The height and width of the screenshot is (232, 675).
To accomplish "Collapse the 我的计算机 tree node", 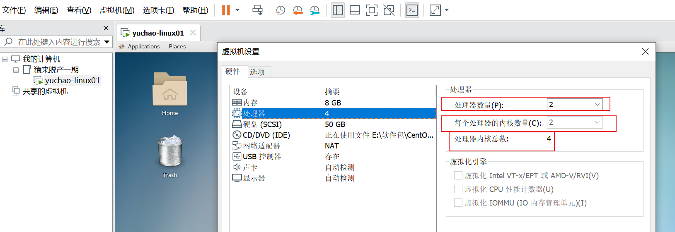I will [x=5, y=59].
